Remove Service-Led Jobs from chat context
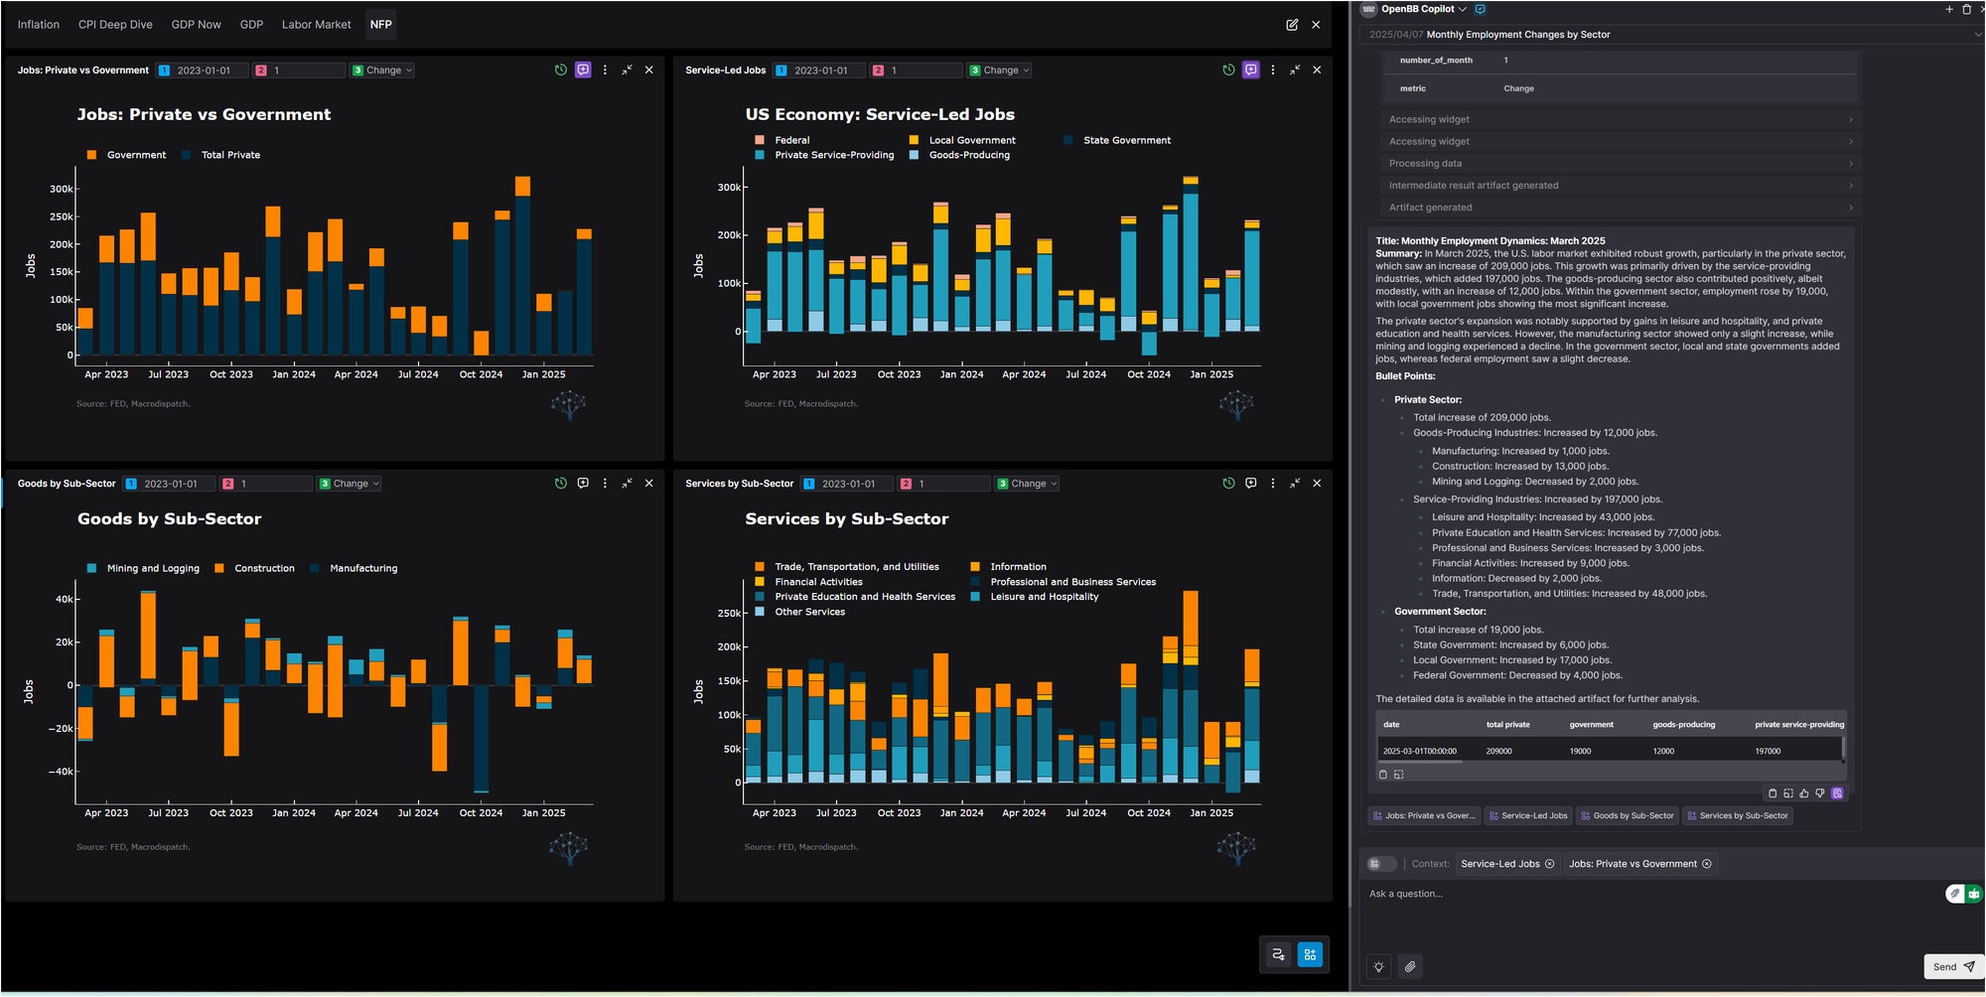 point(1549,864)
